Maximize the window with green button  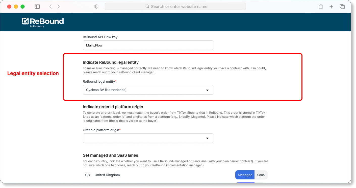(22, 7)
